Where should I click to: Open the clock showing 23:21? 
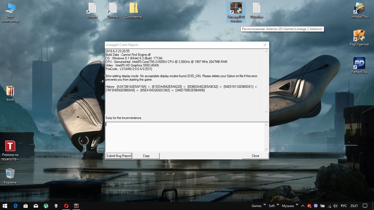[x=354, y=206]
